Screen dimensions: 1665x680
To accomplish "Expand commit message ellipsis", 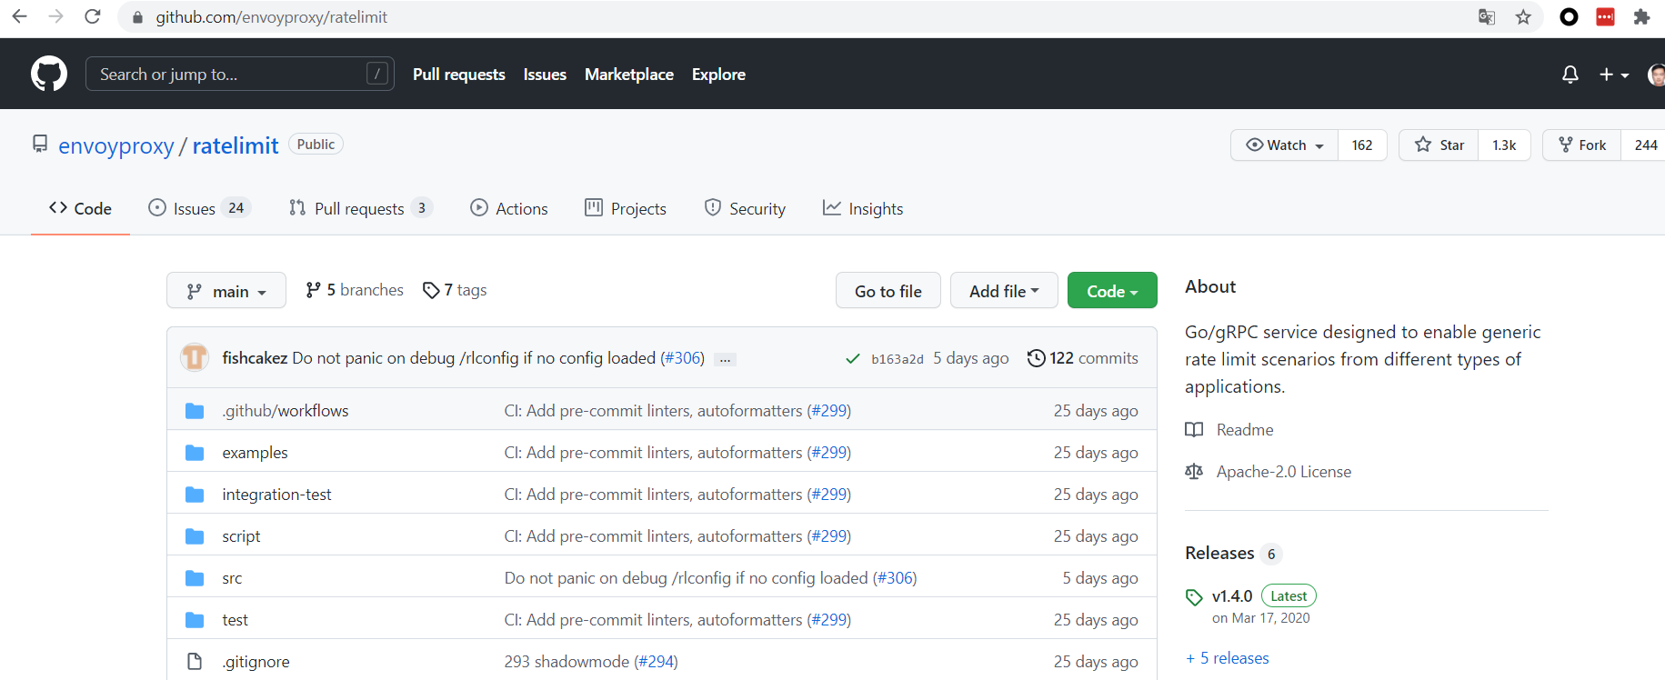I will (725, 359).
